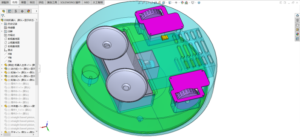Open View Orientation cube icon

[x=164, y=3]
